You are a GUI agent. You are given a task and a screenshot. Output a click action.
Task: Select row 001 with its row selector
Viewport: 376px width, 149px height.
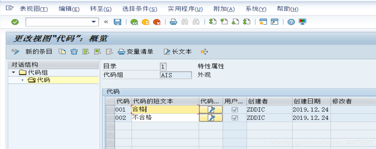click(x=110, y=109)
